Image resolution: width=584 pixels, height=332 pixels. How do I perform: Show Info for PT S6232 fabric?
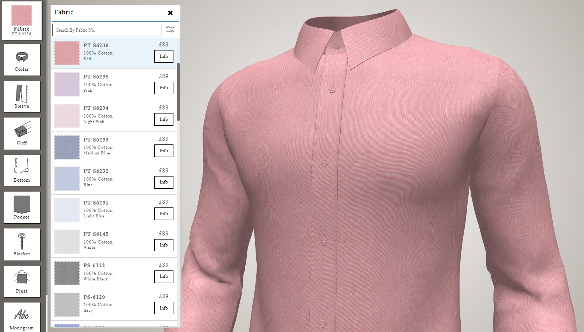point(164,182)
